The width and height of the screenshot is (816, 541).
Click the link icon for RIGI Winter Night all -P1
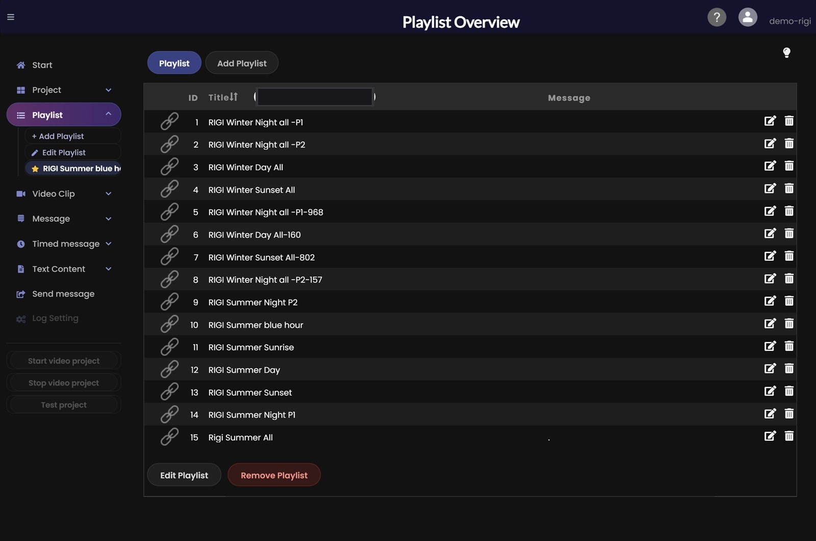(169, 122)
